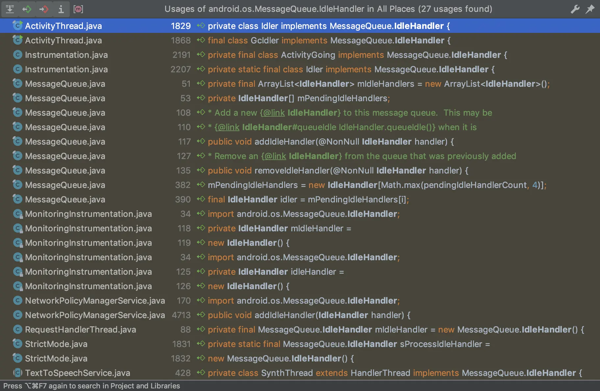Image resolution: width=600 pixels, height=391 pixels.
Task: Click usage-type arrow icon on line 1832 row
Action: tap(201, 358)
